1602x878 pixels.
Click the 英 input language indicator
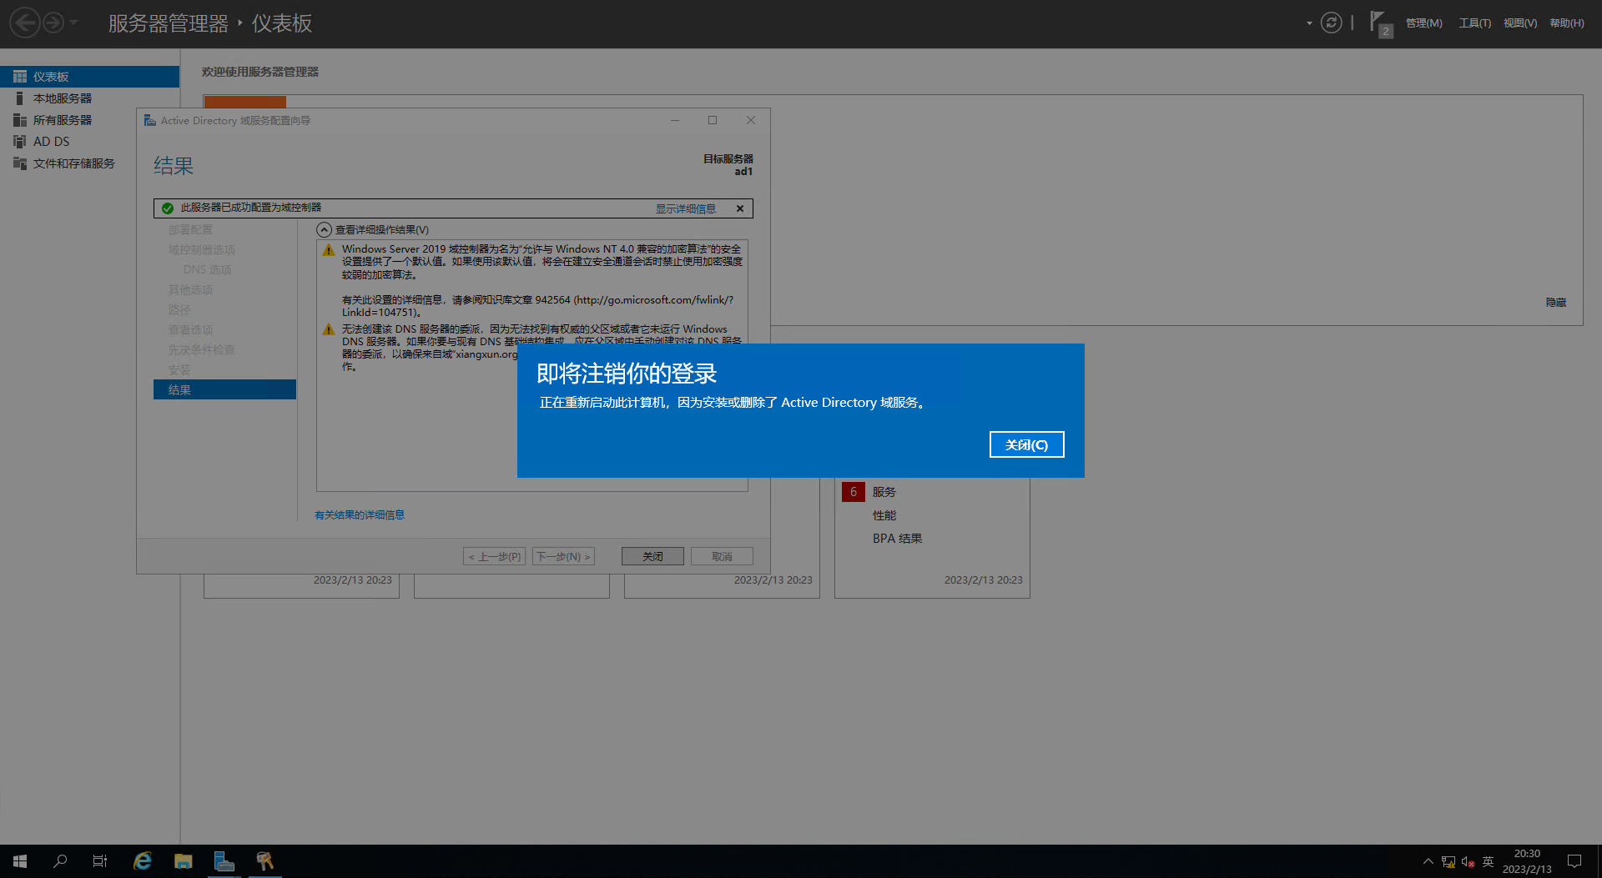pyautogui.click(x=1488, y=861)
